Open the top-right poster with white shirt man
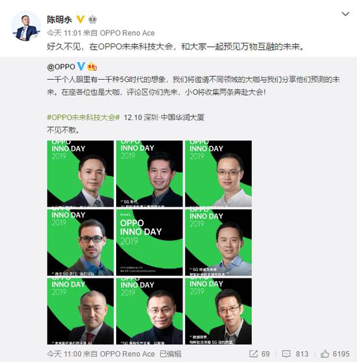Screen dimensions: 357x362 tap(218, 174)
